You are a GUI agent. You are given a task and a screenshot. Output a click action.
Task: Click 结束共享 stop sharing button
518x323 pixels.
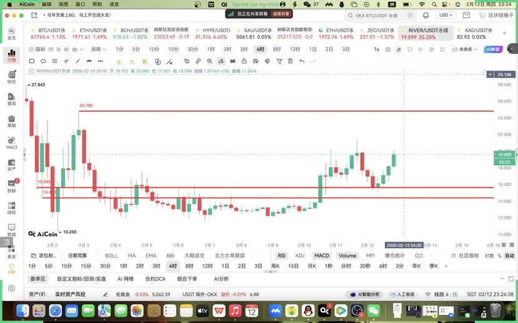point(281,14)
